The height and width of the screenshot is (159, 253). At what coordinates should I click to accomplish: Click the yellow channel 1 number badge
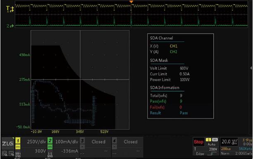(18, 141)
